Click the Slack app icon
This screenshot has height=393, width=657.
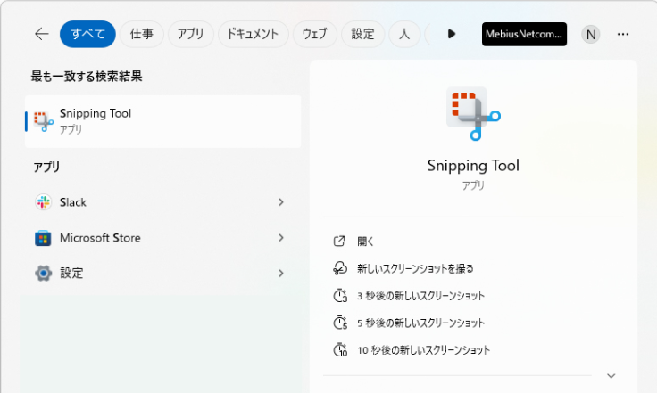coord(43,202)
